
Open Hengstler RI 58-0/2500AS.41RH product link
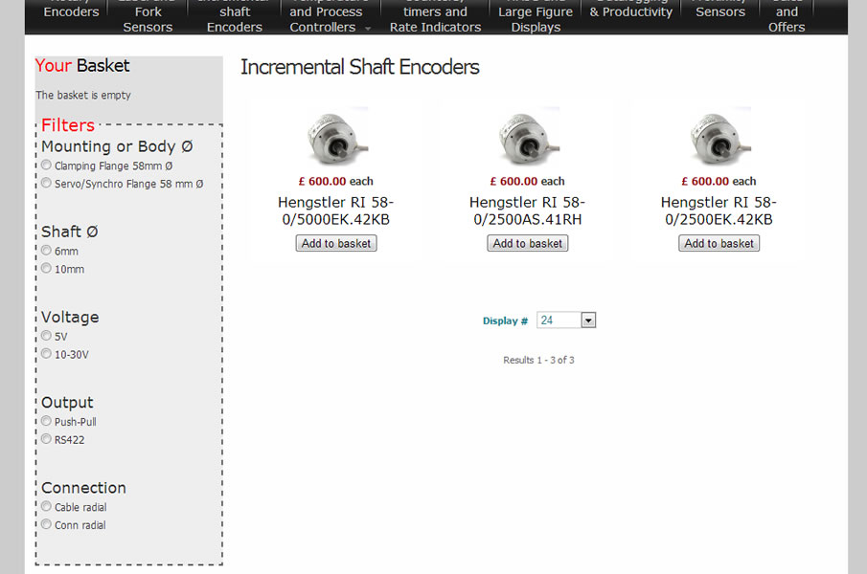[527, 210]
